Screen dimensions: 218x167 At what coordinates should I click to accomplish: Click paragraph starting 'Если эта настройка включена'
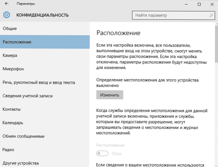click(x=152, y=57)
